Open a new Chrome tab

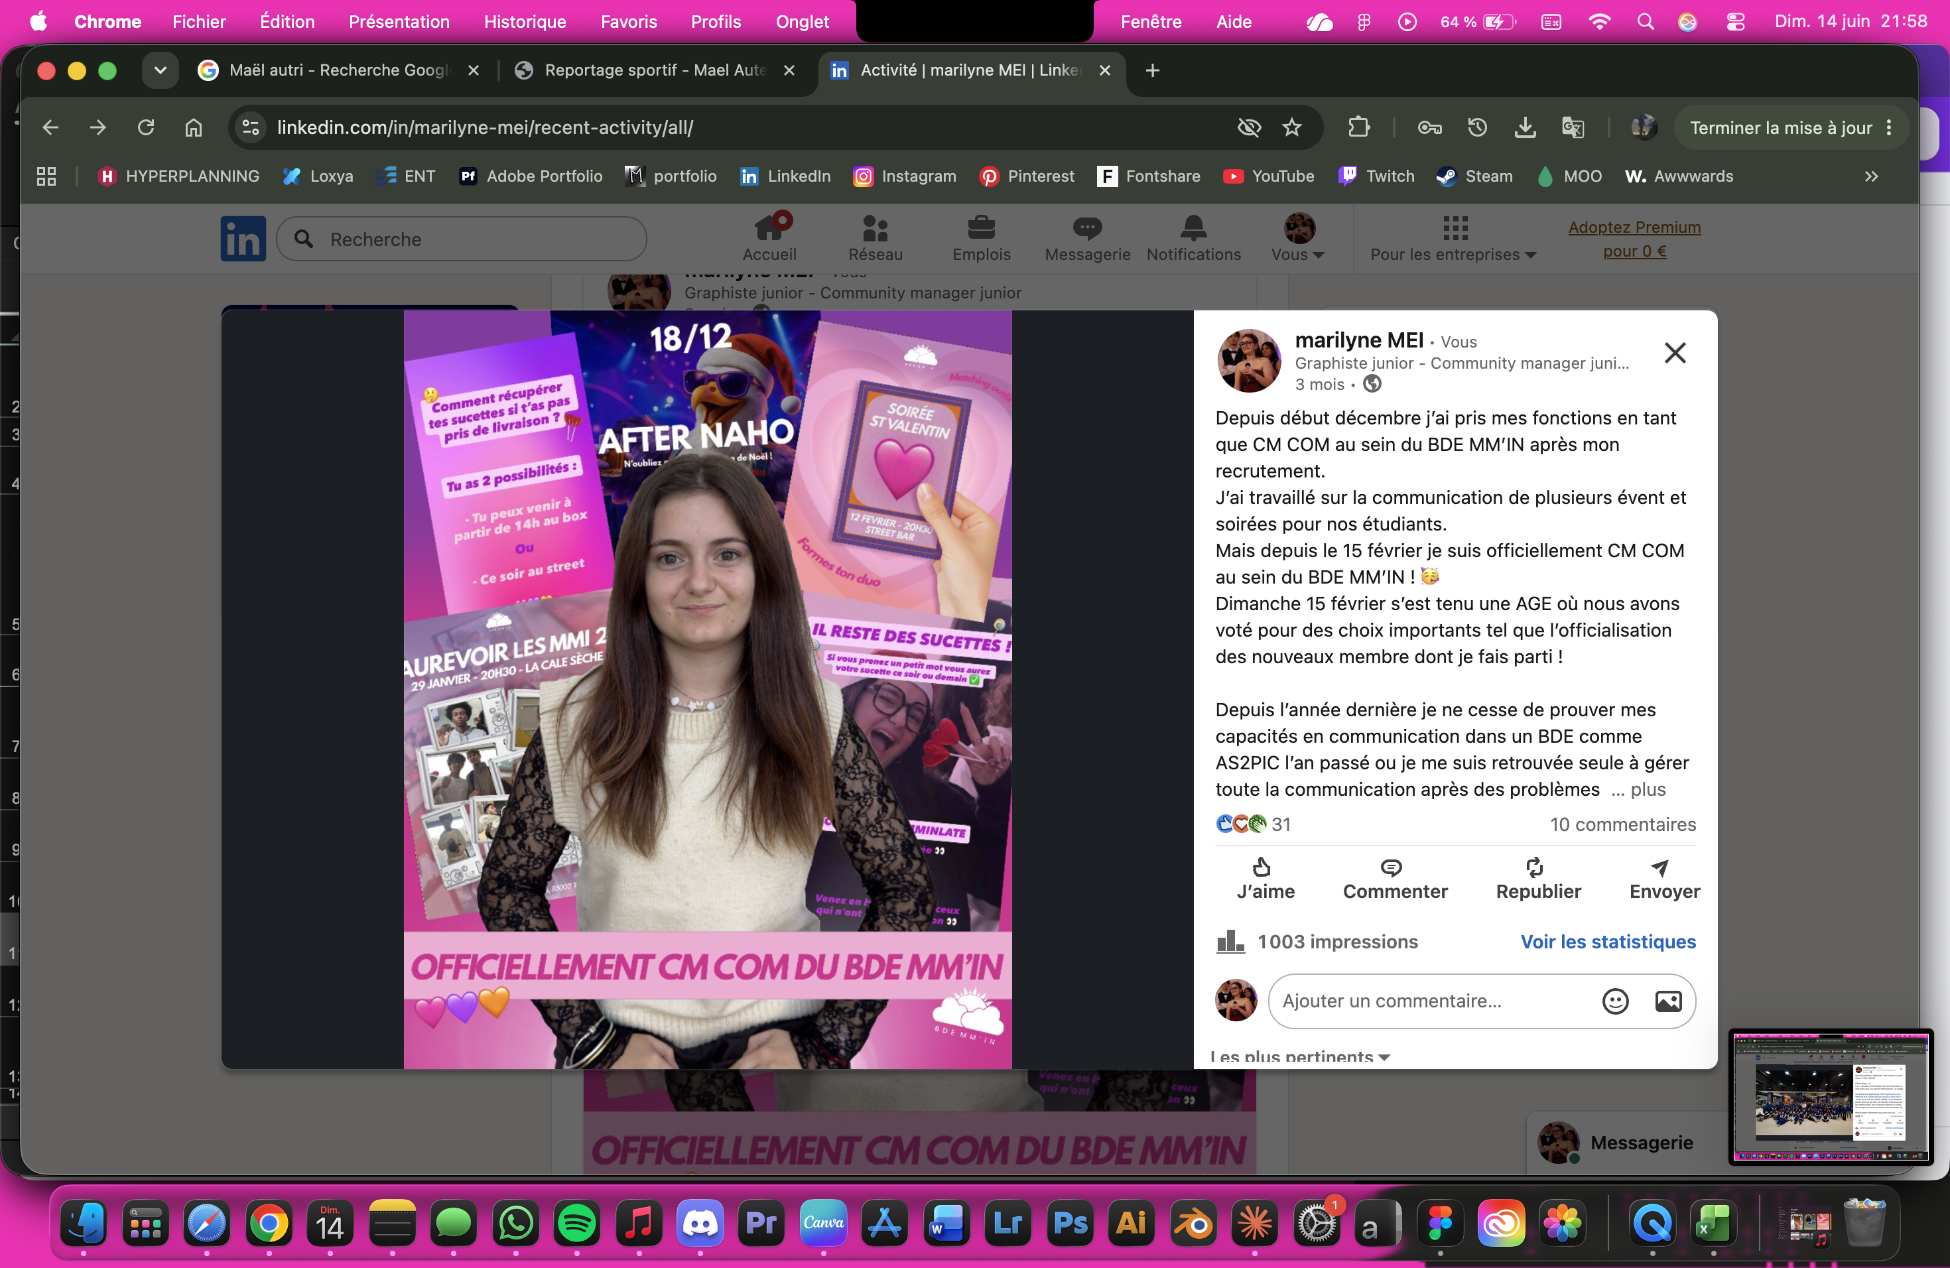pos(1152,70)
